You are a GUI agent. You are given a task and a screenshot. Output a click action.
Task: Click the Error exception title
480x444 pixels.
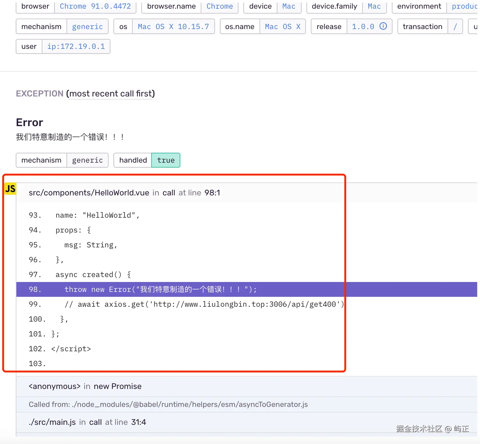click(29, 122)
